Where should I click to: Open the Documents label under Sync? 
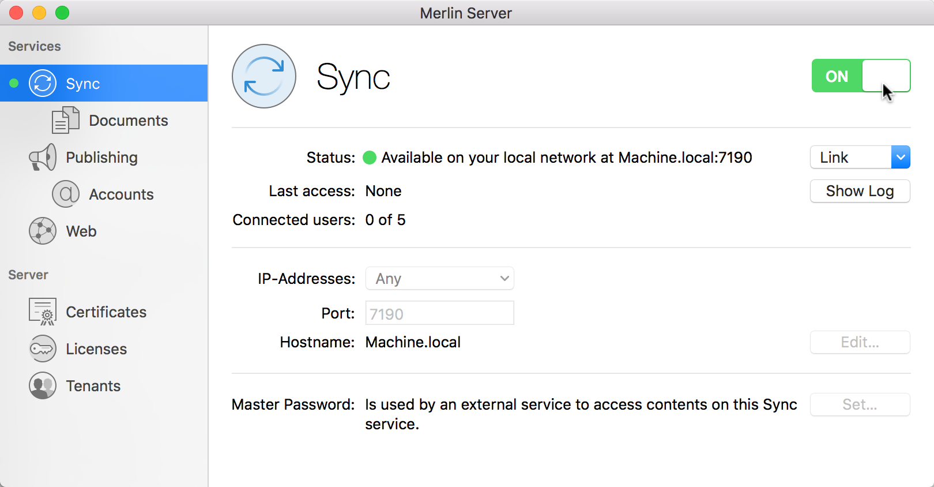[x=129, y=121]
